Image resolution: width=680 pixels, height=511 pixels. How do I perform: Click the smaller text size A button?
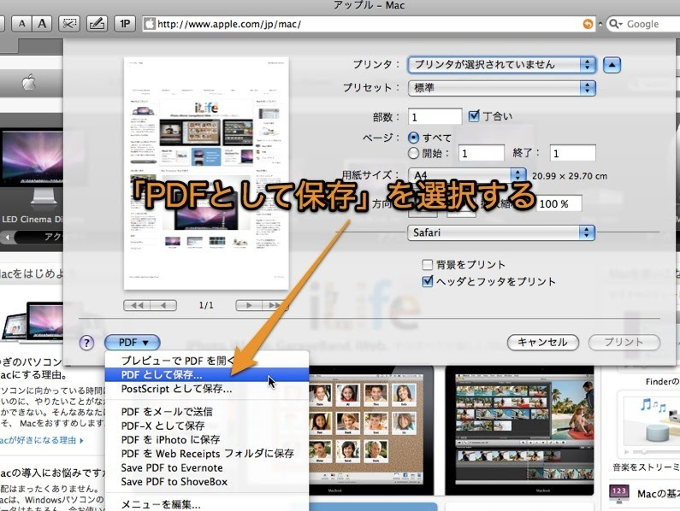click(21, 23)
